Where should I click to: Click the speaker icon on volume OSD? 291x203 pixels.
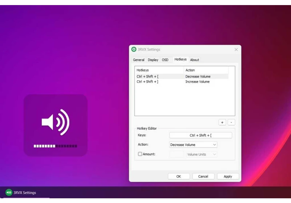(x=56, y=122)
